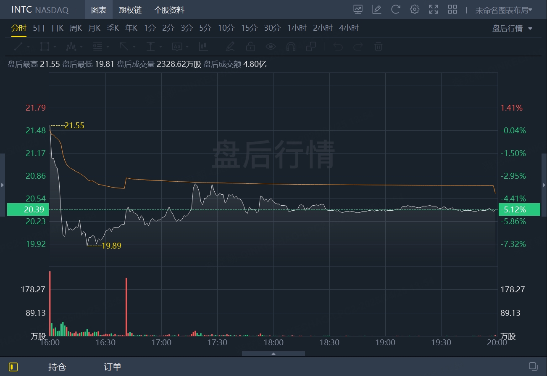The image size is (547, 376).
Task: Open chart settings gear icon
Action: coord(415,9)
